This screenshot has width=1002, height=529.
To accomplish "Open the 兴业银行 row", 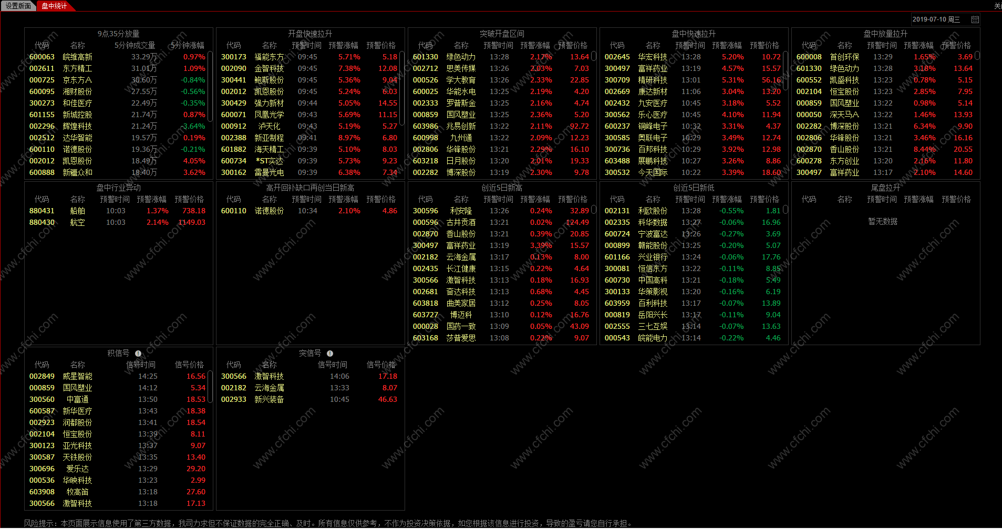I will click(693, 257).
